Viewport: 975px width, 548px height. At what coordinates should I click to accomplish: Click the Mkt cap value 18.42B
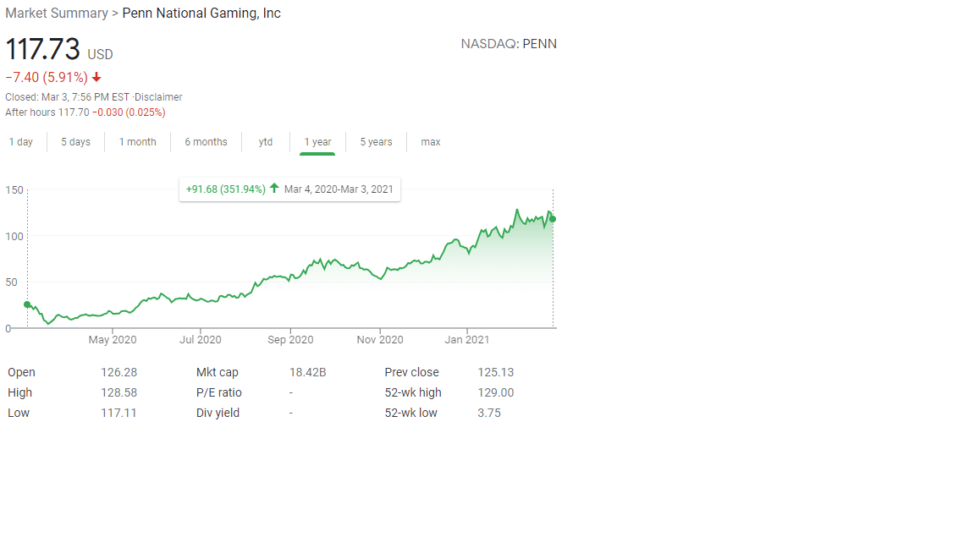coord(307,372)
